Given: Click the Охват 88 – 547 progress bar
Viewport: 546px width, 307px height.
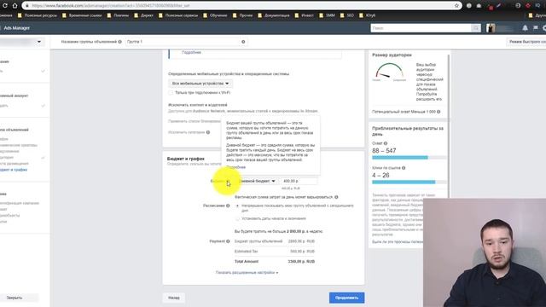Looking at the screenshot, I should point(409,158).
